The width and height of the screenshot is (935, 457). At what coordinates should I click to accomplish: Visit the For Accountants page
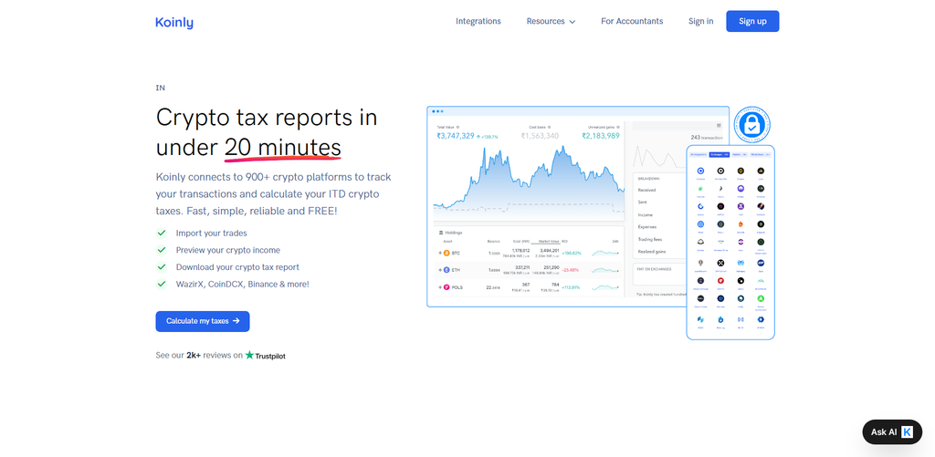(x=632, y=21)
